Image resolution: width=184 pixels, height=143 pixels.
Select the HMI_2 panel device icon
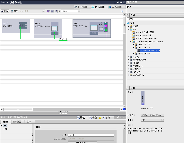click(x=55, y=28)
